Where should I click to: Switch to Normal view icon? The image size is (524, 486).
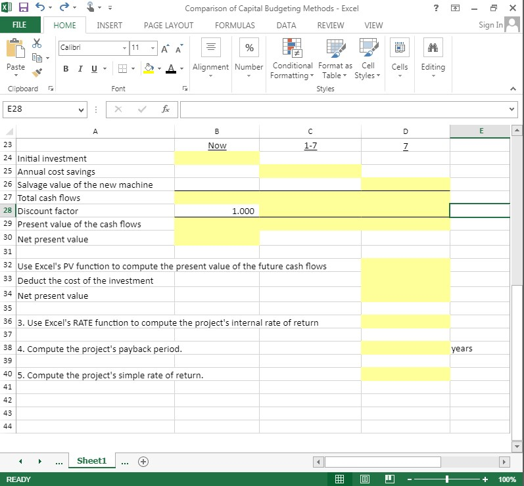tap(339, 479)
